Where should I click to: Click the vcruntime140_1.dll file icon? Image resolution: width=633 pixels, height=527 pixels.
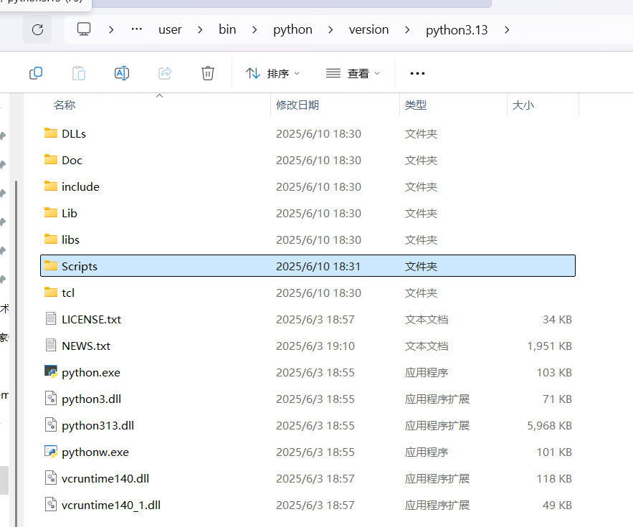pyautogui.click(x=51, y=504)
